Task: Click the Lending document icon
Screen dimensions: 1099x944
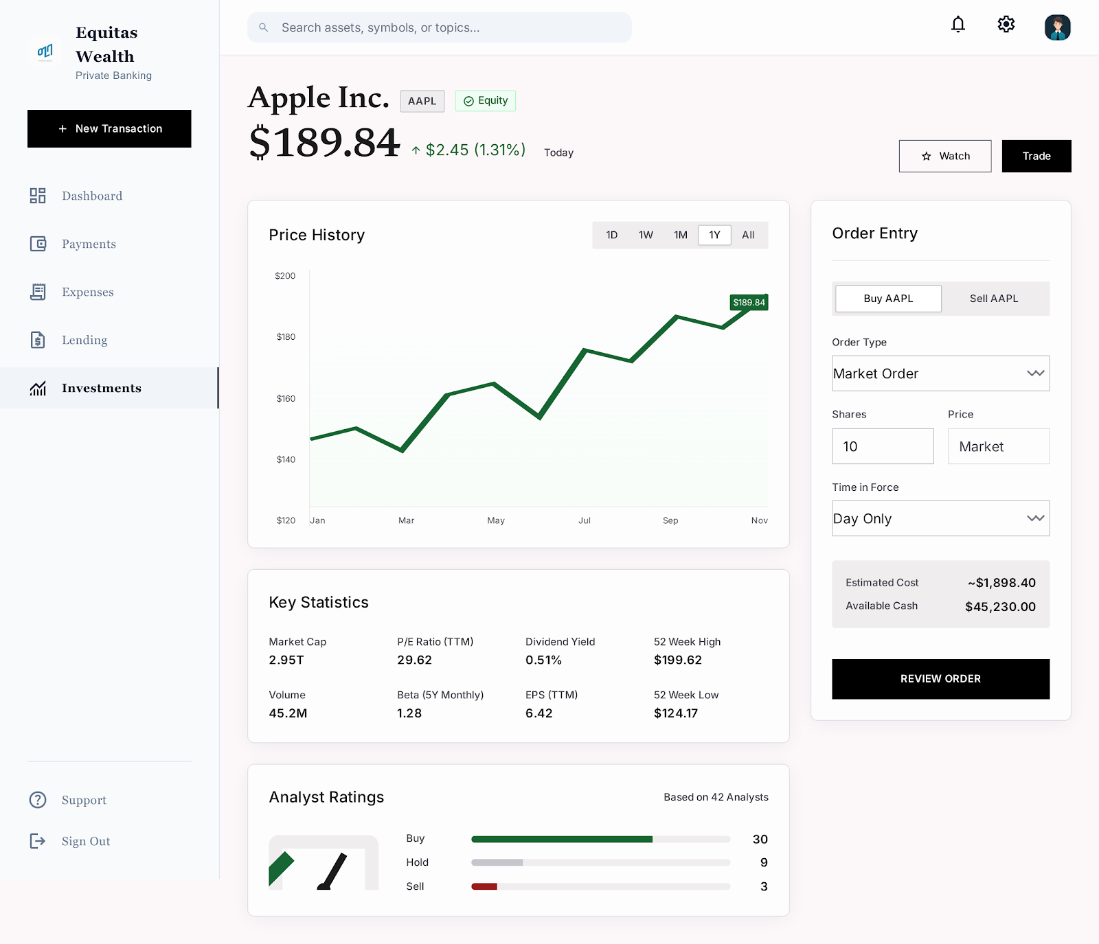Action: point(38,341)
